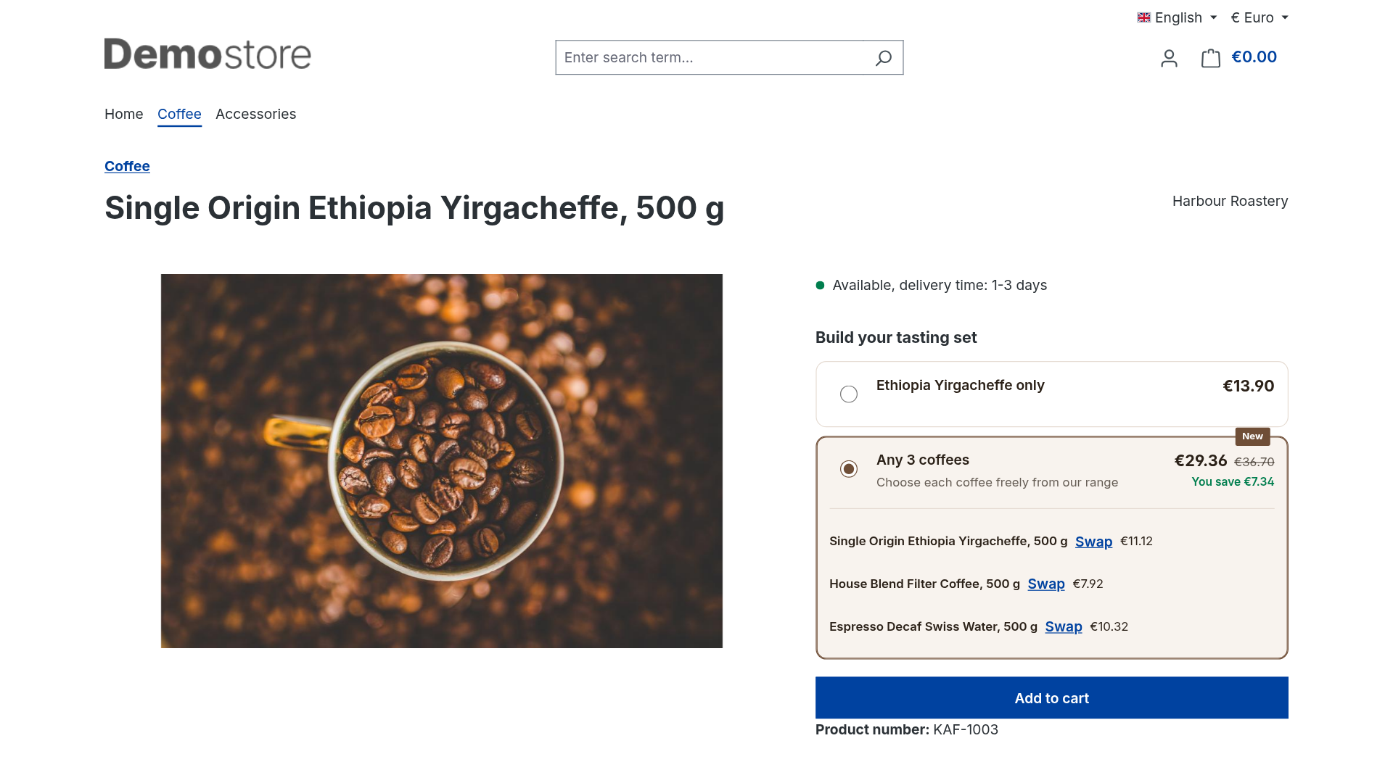This screenshot has height=783, width=1393.
Task: Open the Accessories menu item
Action: tap(256, 114)
